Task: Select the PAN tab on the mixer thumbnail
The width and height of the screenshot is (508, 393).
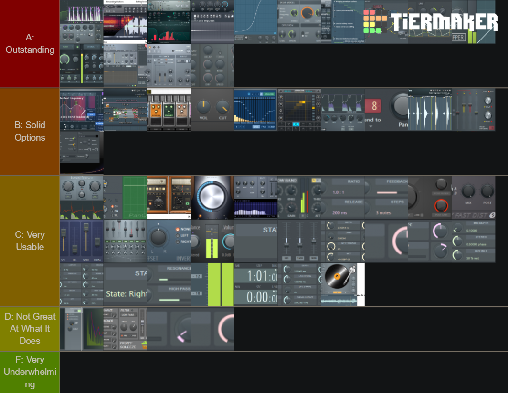Action: [x=264, y=127]
